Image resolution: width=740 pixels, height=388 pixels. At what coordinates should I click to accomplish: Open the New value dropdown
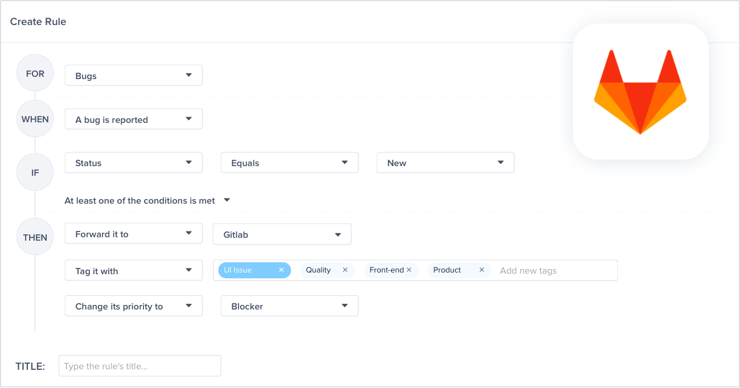click(446, 163)
